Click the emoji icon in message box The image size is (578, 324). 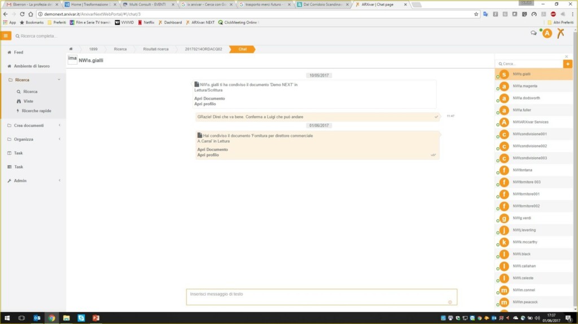450,301
